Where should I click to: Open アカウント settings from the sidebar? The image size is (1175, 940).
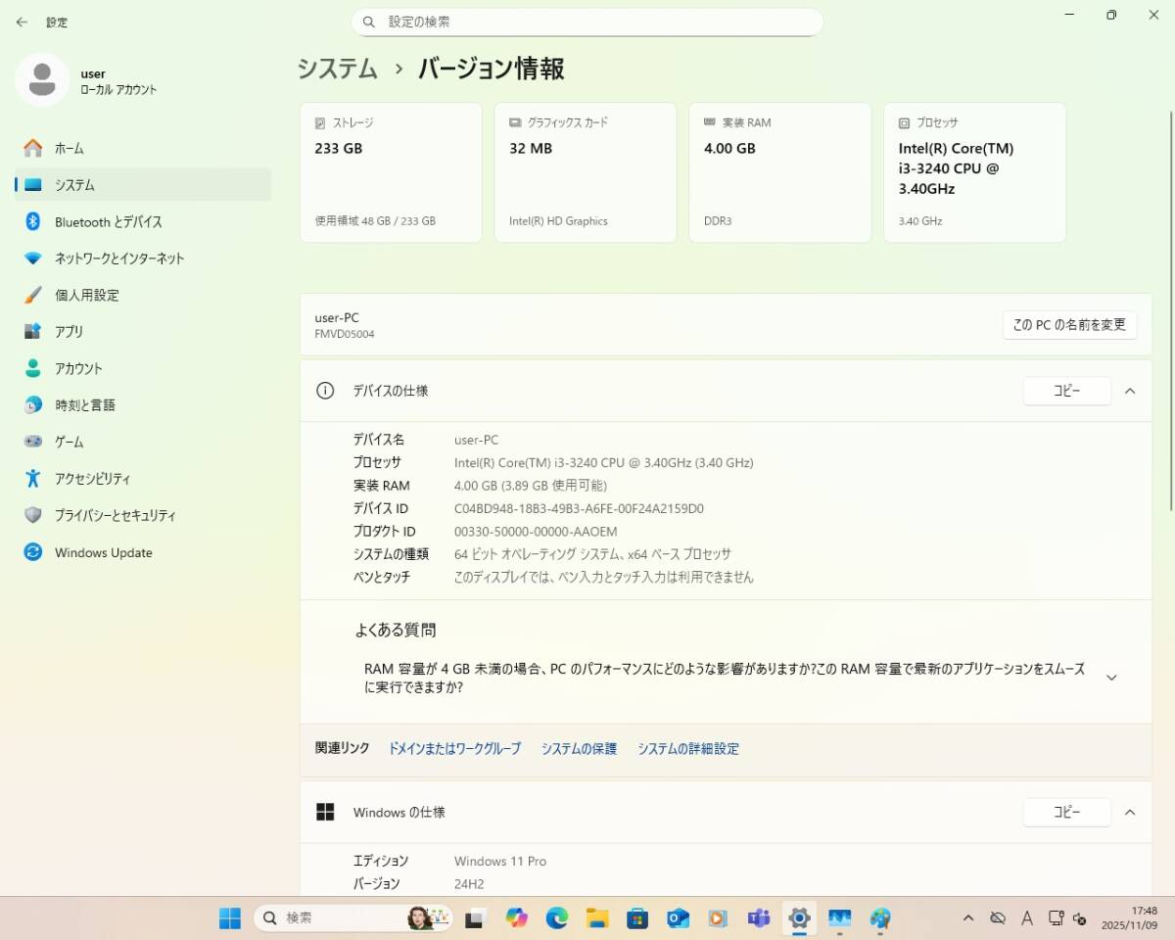(x=78, y=368)
